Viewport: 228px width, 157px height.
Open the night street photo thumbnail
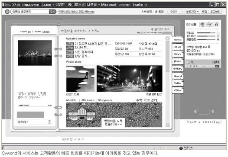tap(130, 79)
